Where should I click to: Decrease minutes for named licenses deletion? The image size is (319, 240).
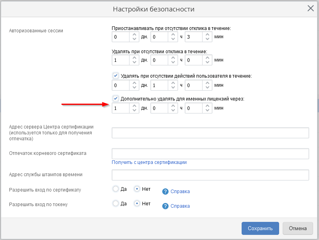point(207,110)
